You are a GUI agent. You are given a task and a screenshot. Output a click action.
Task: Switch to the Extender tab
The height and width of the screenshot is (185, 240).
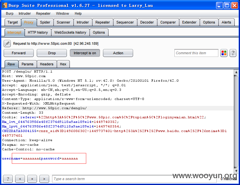tap(189, 22)
